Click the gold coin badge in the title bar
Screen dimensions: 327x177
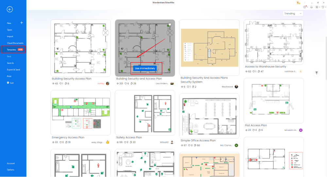point(298,3)
